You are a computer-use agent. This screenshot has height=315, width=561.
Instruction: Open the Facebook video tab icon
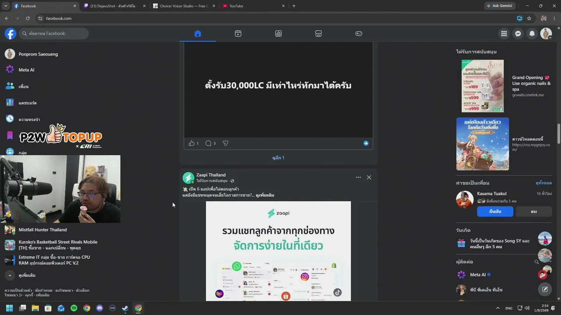tap(238, 34)
